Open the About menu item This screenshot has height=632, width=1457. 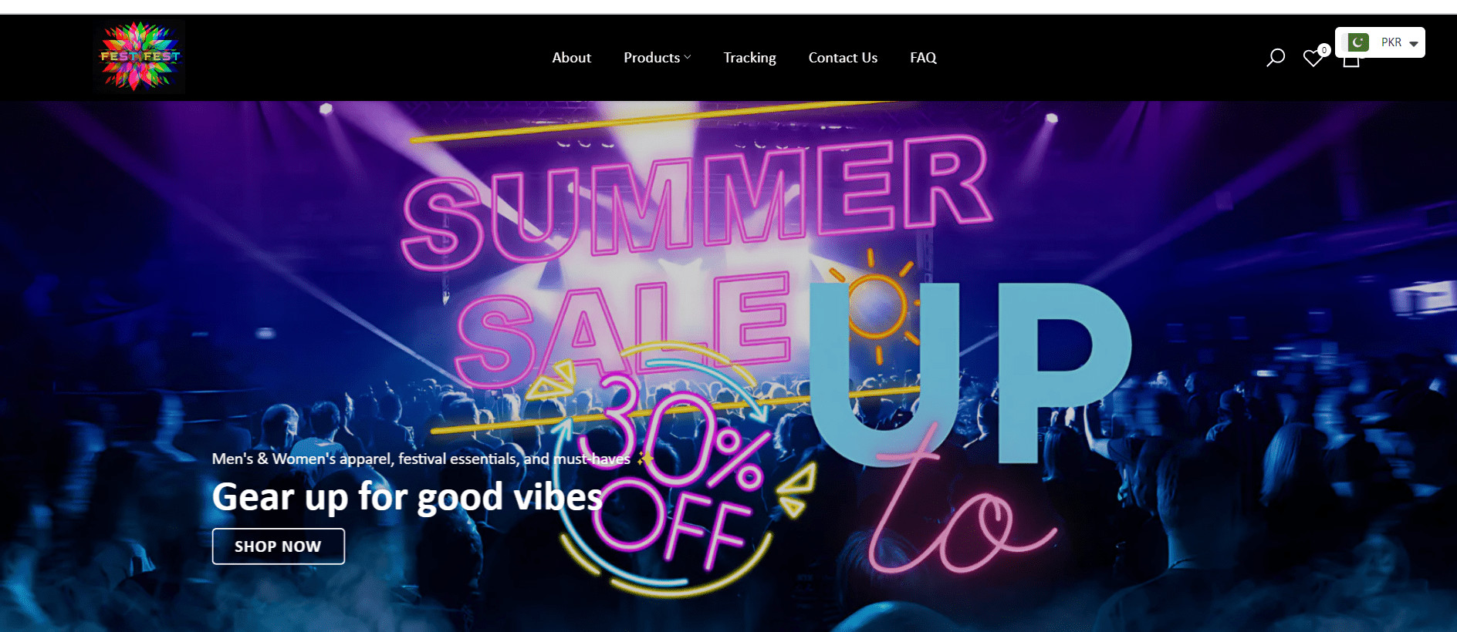[572, 58]
